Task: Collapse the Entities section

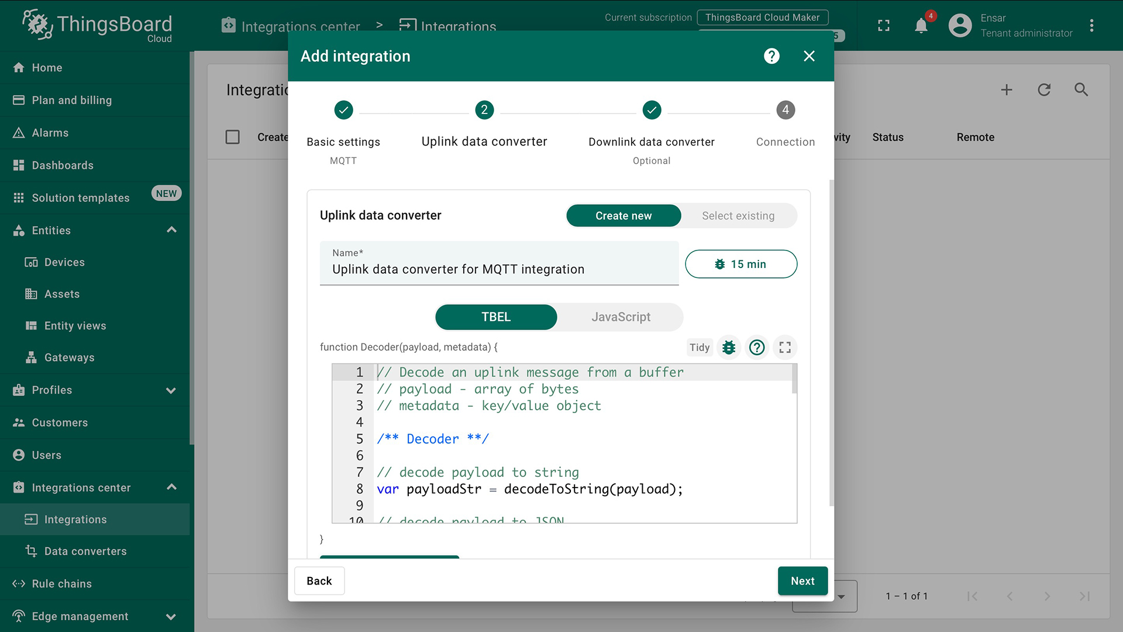Action: pos(171,230)
